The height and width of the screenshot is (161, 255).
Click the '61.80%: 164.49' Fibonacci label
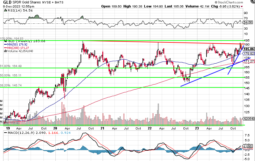point(11,66)
